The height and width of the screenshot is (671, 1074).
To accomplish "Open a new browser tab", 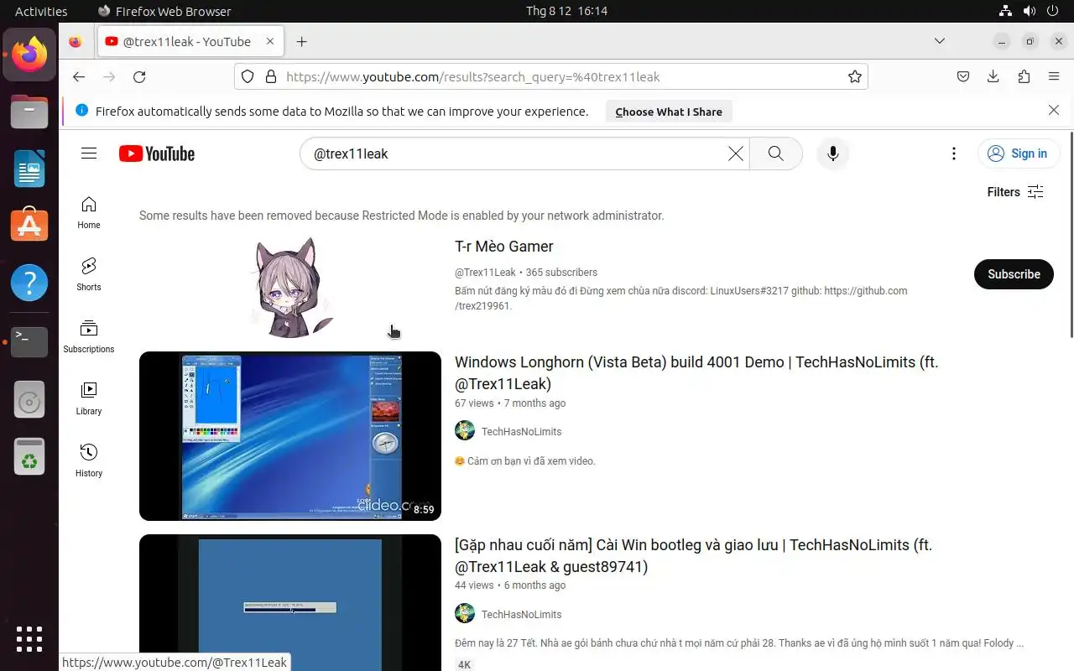I will point(302,41).
